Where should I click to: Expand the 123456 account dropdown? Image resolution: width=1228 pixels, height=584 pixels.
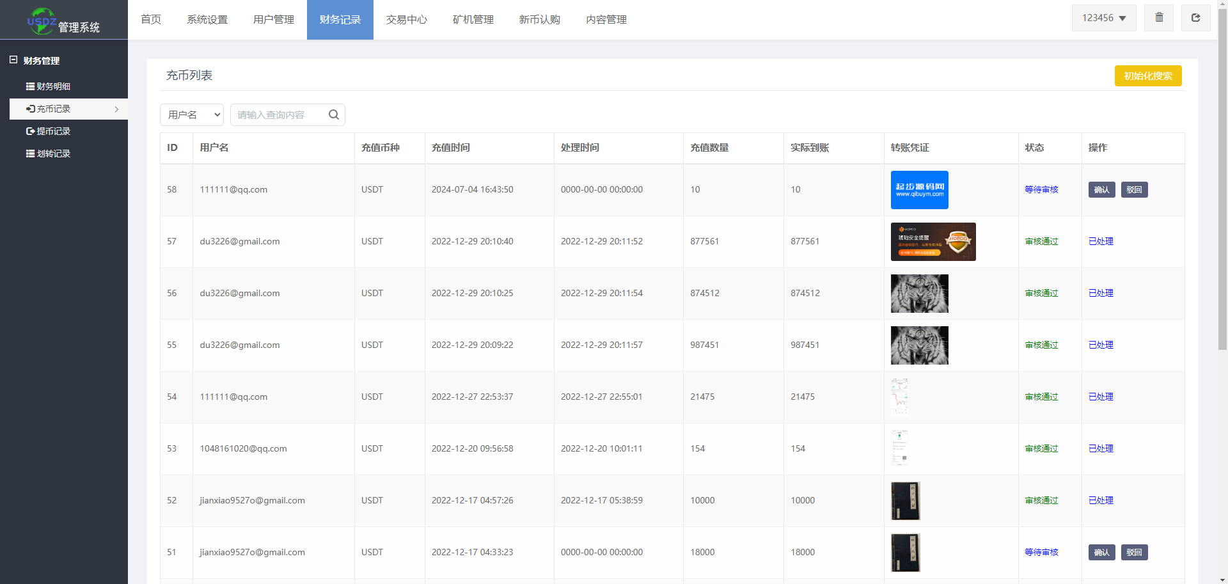(1103, 18)
